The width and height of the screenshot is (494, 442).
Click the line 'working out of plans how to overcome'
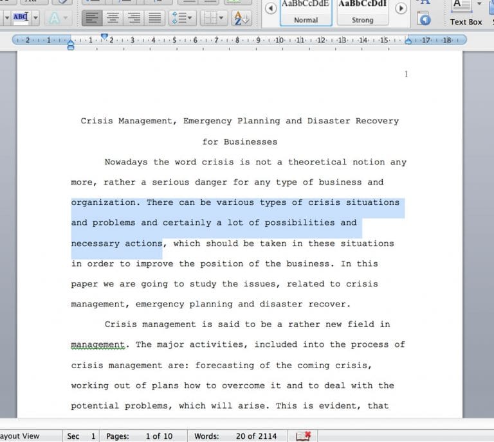232,385
